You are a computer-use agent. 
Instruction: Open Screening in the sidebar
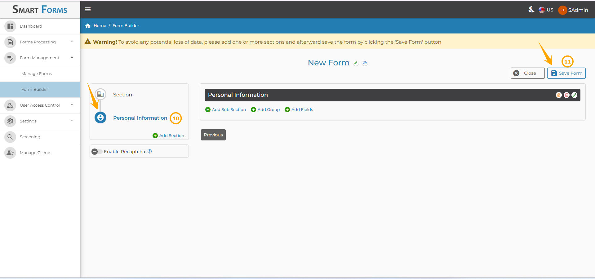30,137
